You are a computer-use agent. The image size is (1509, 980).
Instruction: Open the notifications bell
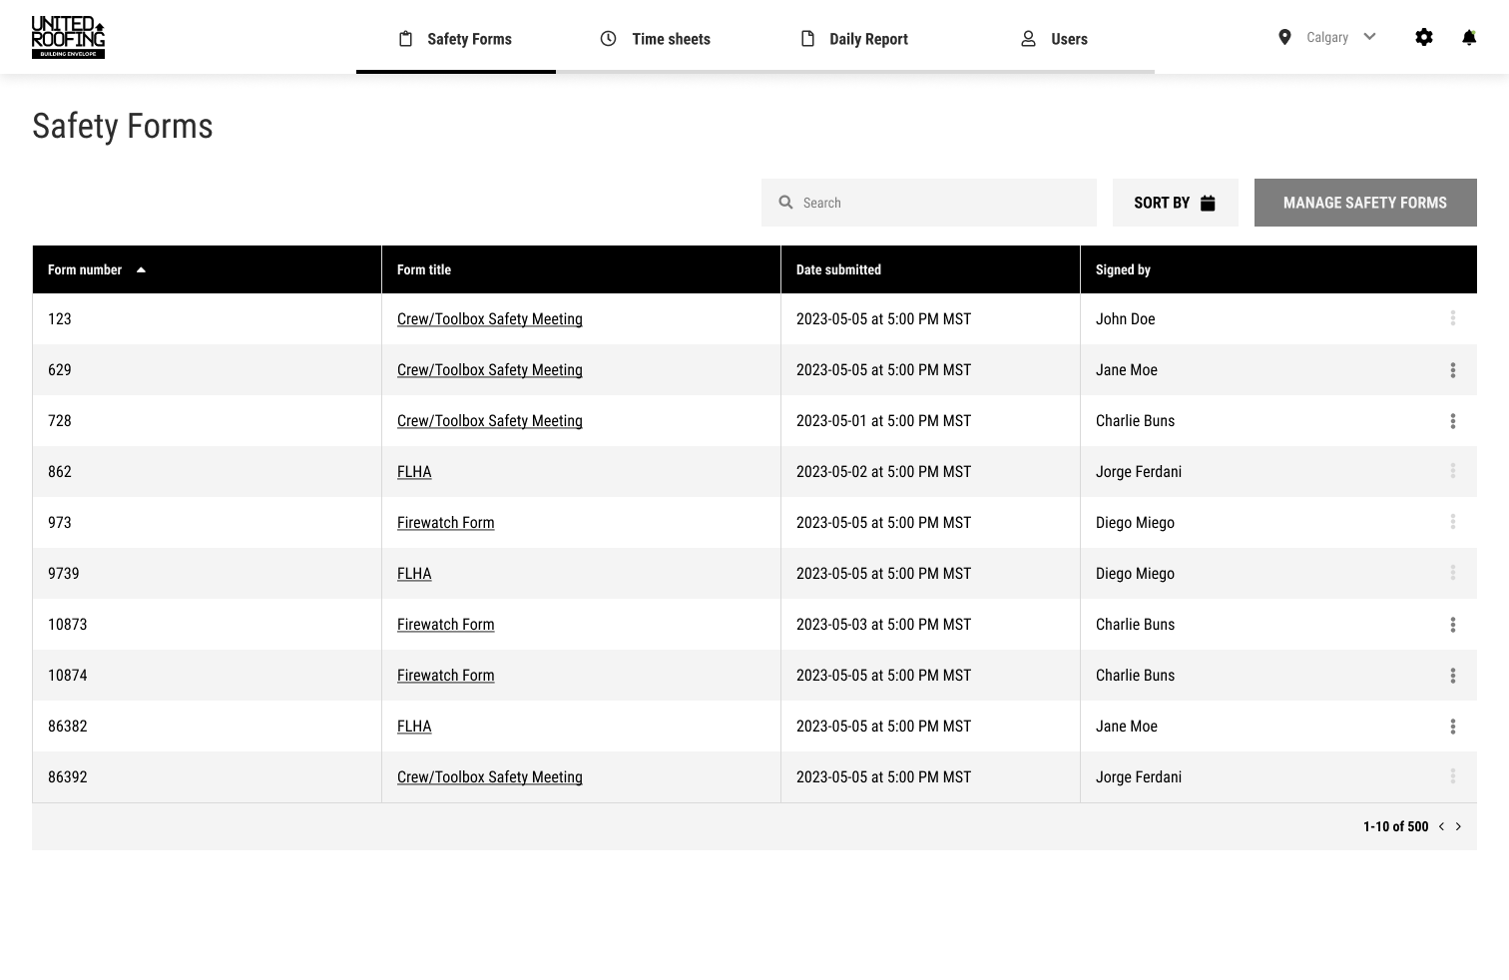pos(1469,37)
